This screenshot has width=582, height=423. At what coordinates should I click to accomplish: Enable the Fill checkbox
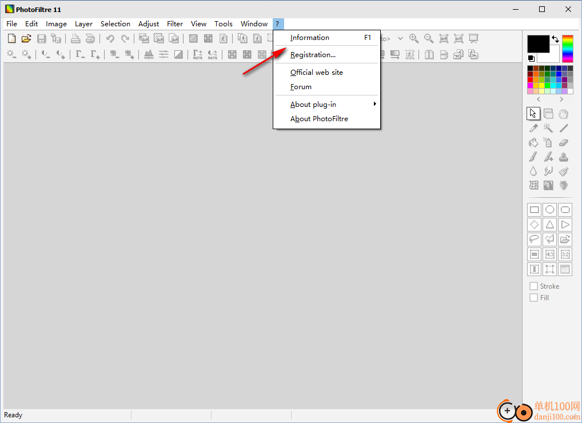534,298
